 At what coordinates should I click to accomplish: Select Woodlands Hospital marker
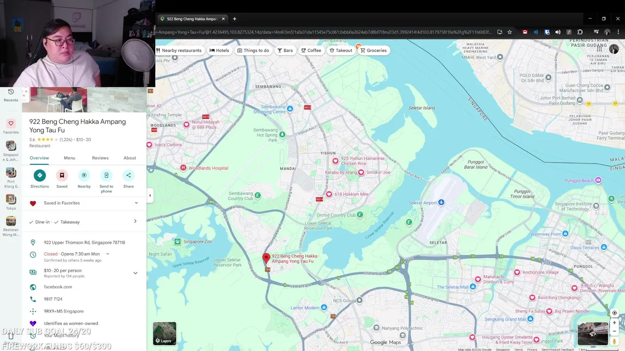tap(184, 168)
